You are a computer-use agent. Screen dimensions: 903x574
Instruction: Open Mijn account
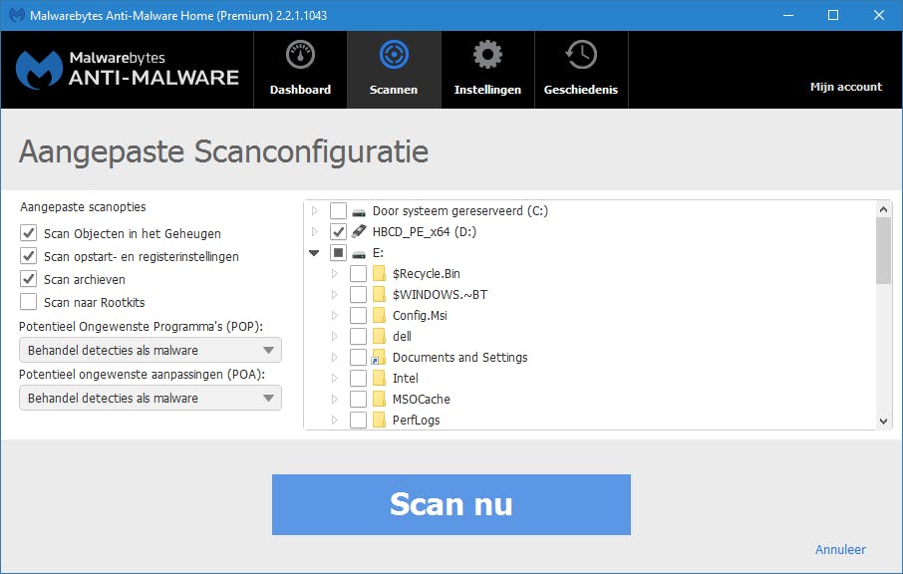(x=846, y=87)
